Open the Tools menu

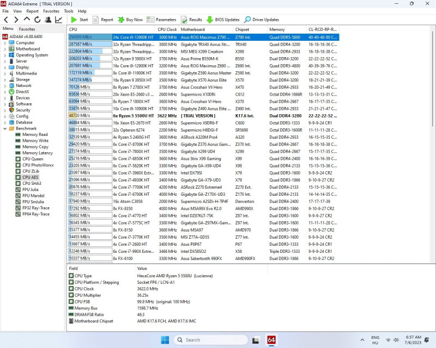coord(69,11)
